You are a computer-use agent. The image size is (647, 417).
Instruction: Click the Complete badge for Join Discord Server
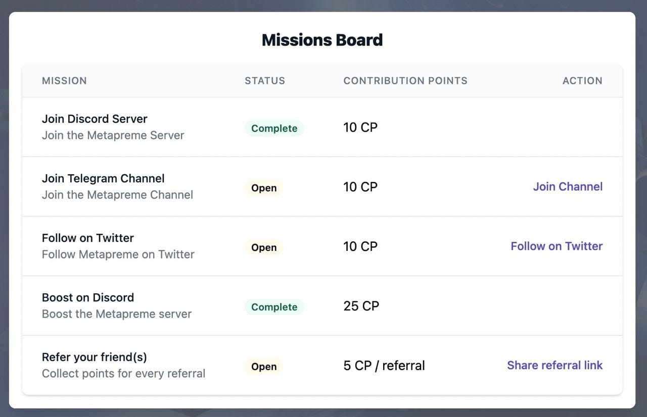point(274,128)
